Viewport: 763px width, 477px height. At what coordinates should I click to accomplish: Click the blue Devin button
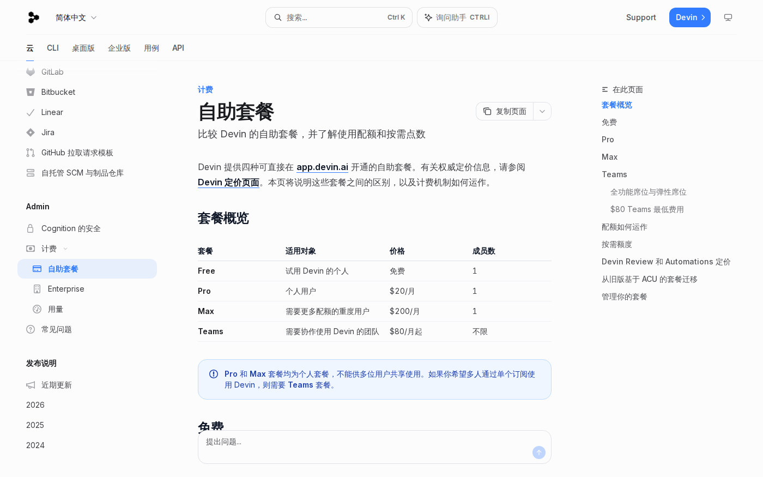point(689,17)
